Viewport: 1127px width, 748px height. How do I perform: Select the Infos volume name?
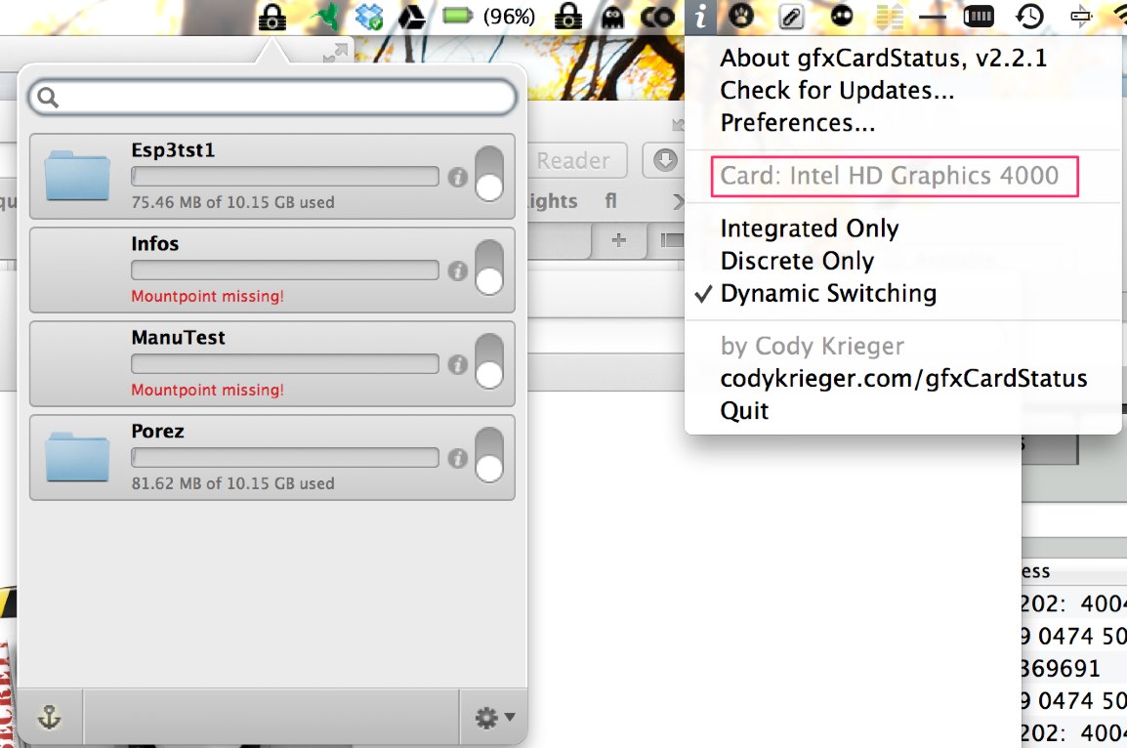tap(154, 243)
